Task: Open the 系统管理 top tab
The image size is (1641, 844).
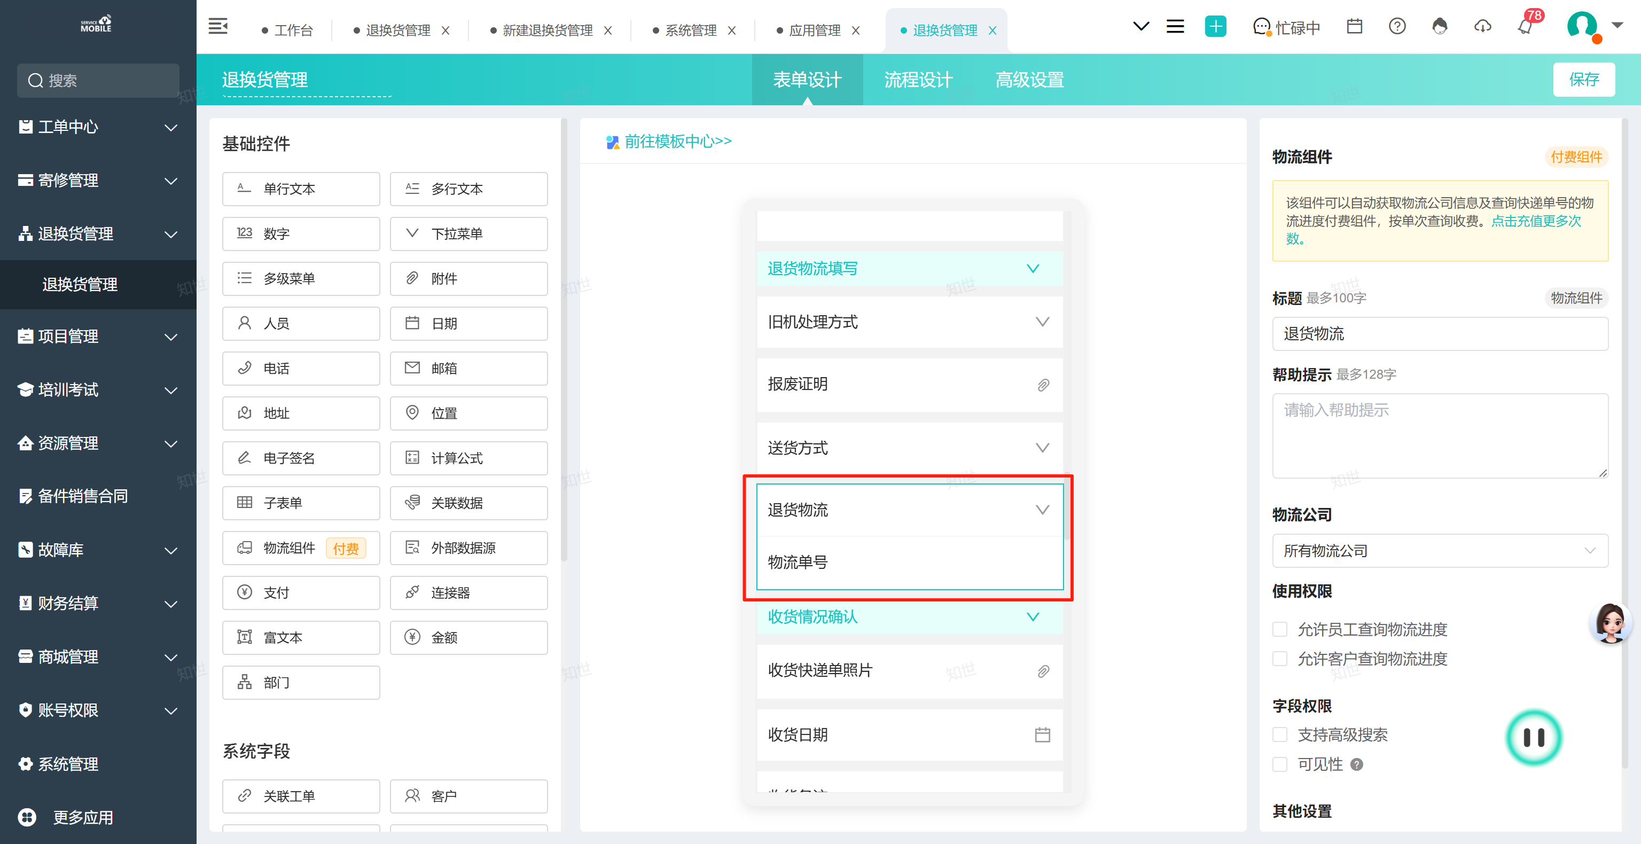Action: click(x=691, y=30)
